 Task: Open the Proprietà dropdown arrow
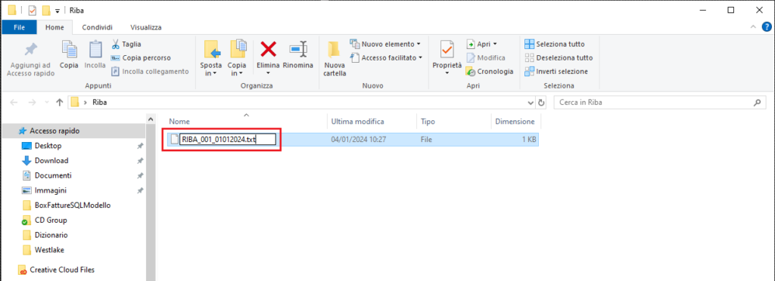pos(447,73)
